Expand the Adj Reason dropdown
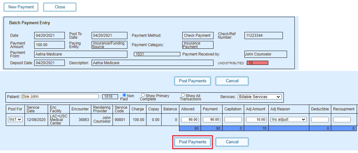 [x=288, y=119]
